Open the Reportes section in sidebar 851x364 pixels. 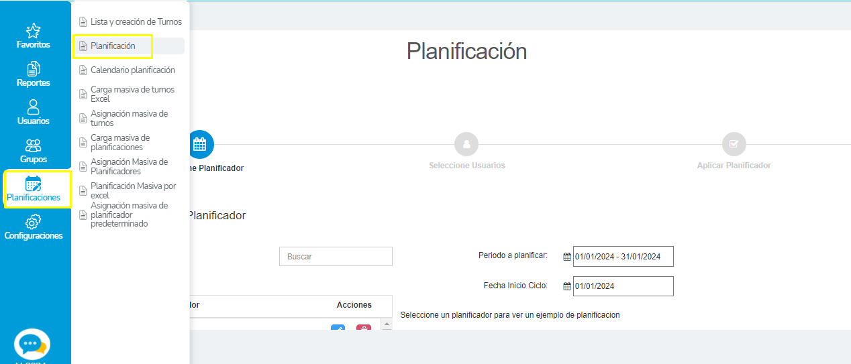click(33, 69)
